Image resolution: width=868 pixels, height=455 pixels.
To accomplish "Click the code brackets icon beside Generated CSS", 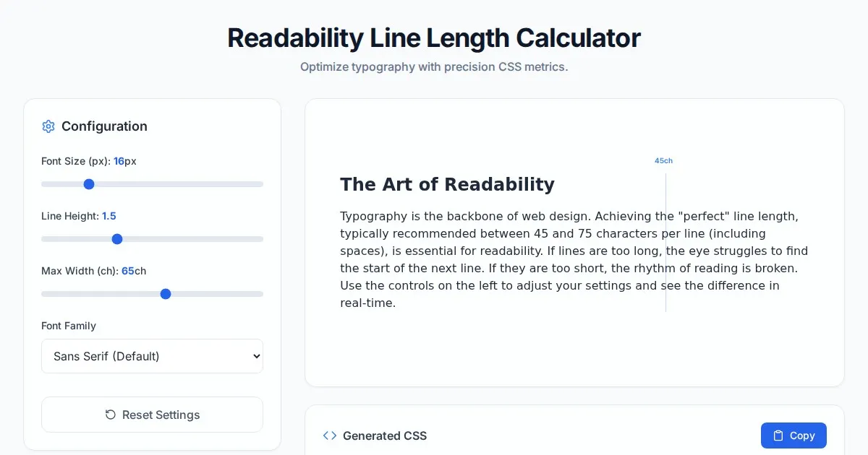I will pos(330,435).
